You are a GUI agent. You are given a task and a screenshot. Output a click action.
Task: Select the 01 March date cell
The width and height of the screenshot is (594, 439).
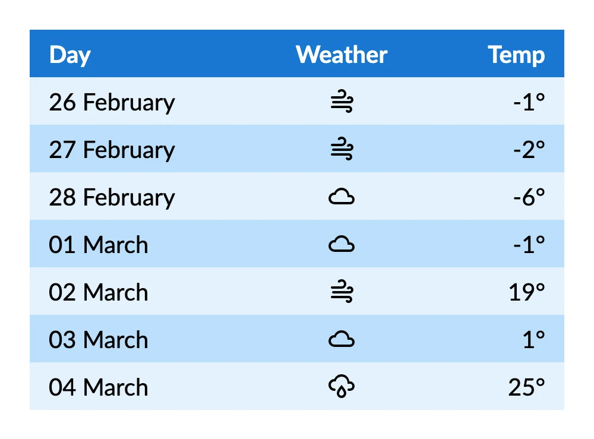tap(99, 245)
